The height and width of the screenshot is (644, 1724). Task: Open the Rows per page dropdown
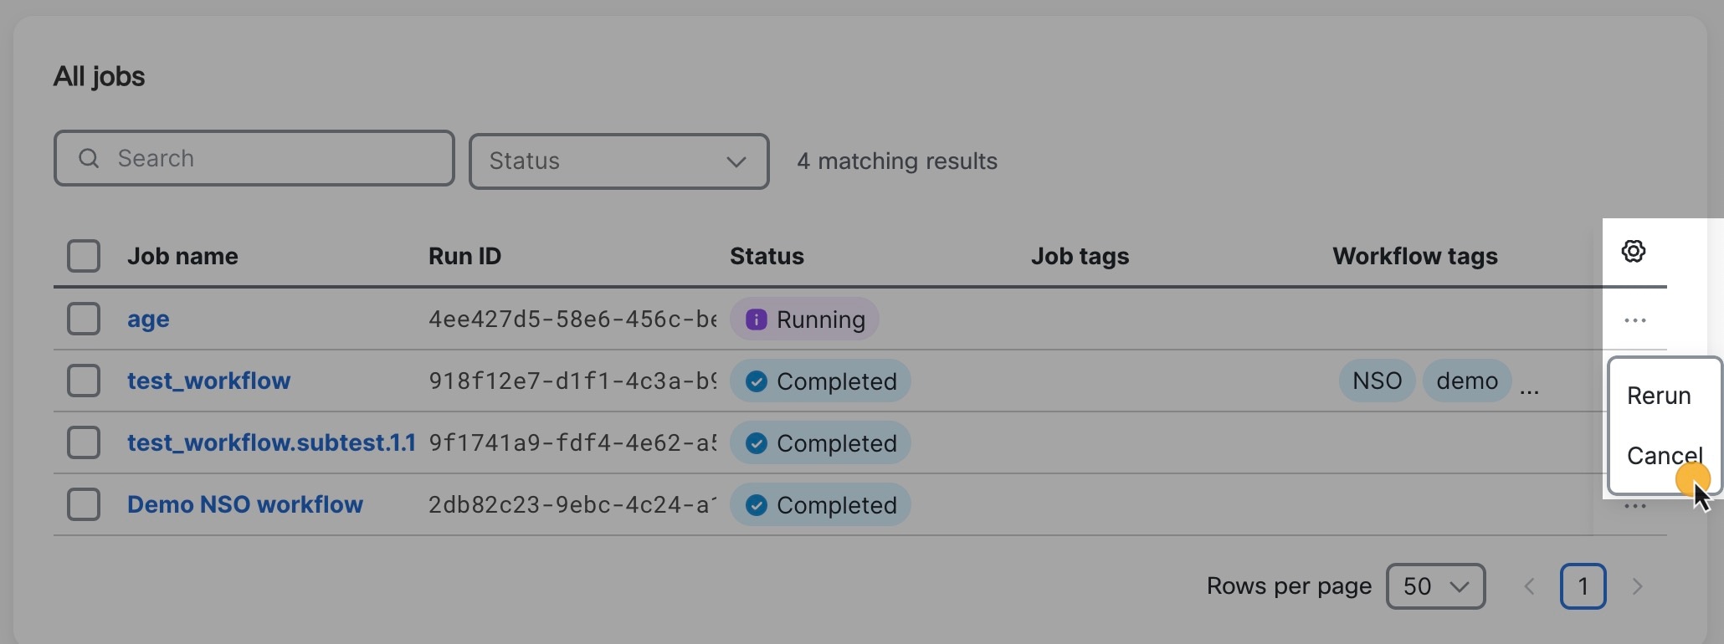1435,586
